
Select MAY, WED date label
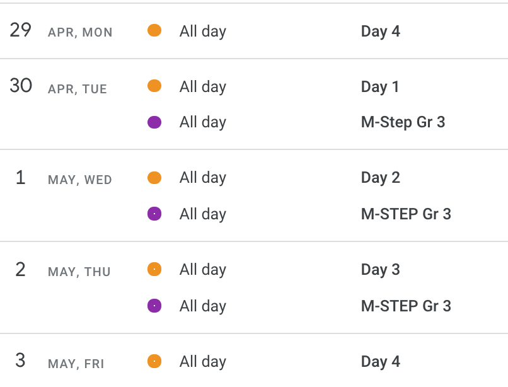coord(79,180)
